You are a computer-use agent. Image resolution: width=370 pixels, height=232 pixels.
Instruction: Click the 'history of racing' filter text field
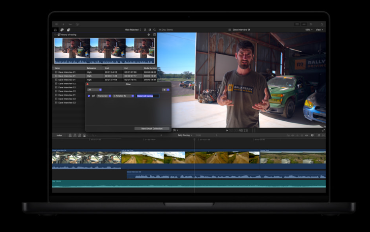147,96
